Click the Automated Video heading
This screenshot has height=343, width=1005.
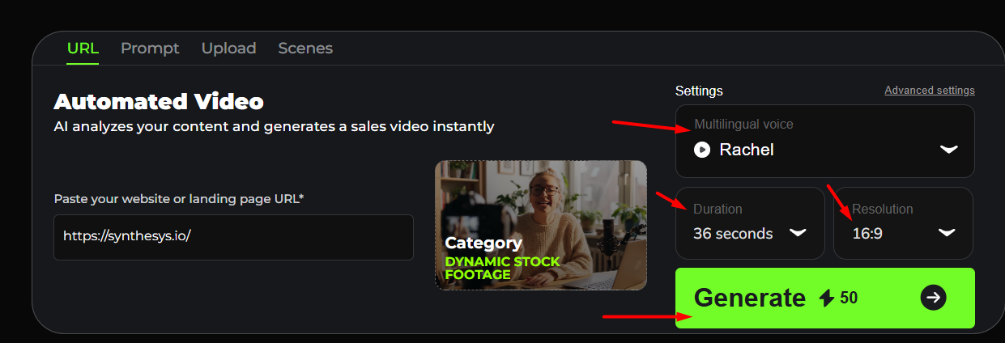(159, 102)
